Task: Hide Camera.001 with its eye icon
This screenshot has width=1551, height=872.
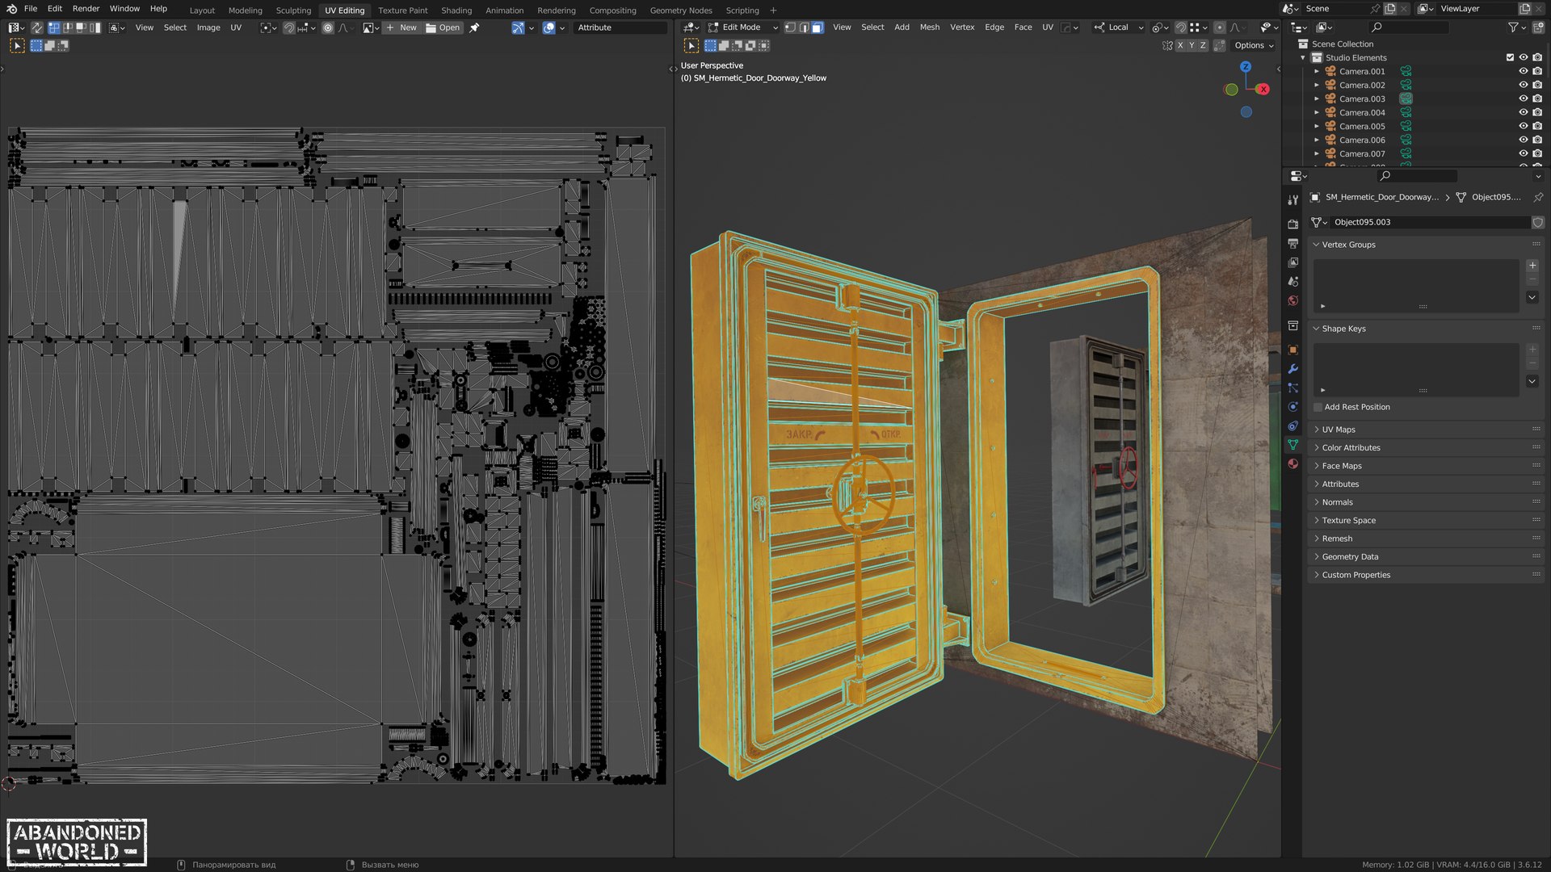Action: pos(1523,72)
